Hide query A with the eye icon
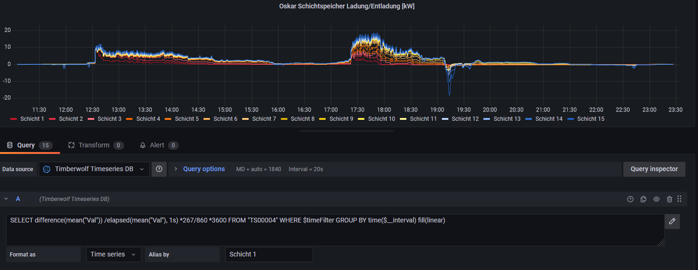 656,199
